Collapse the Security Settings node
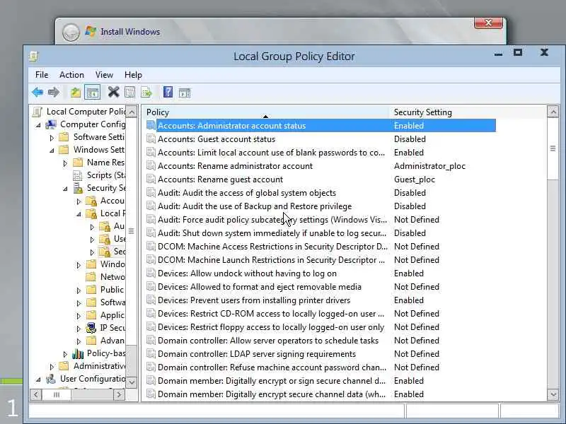The image size is (566, 424). (x=65, y=189)
